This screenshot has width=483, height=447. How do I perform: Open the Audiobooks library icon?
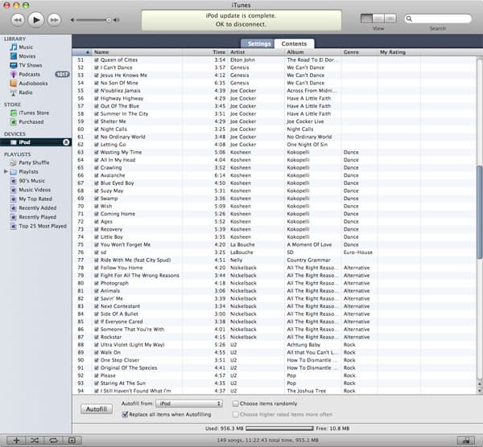click(14, 84)
